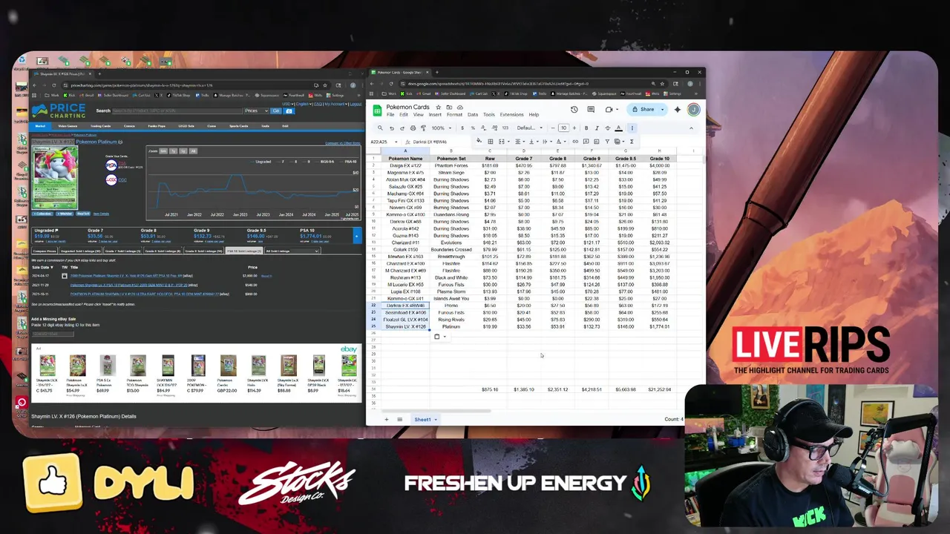Click the create filter funnel icon
This screenshot has width=950, height=534.
coord(607,142)
